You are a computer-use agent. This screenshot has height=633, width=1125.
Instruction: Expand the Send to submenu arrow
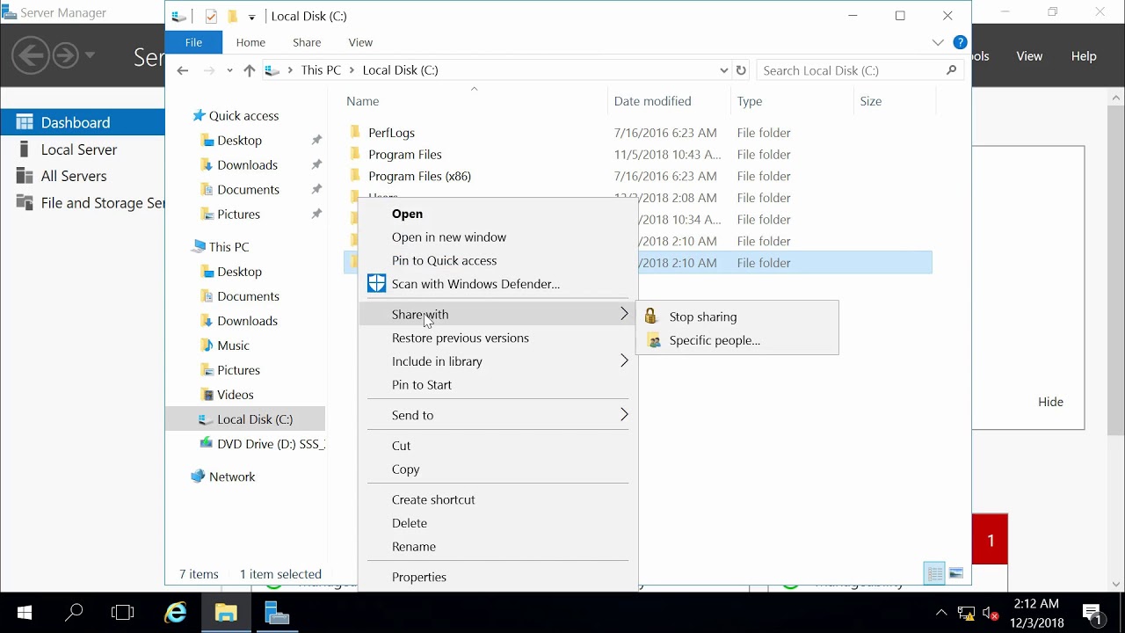pyautogui.click(x=624, y=414)
